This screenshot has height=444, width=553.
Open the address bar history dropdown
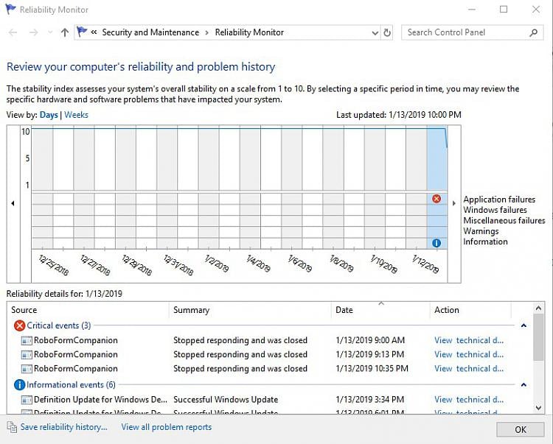coord(375,32)
